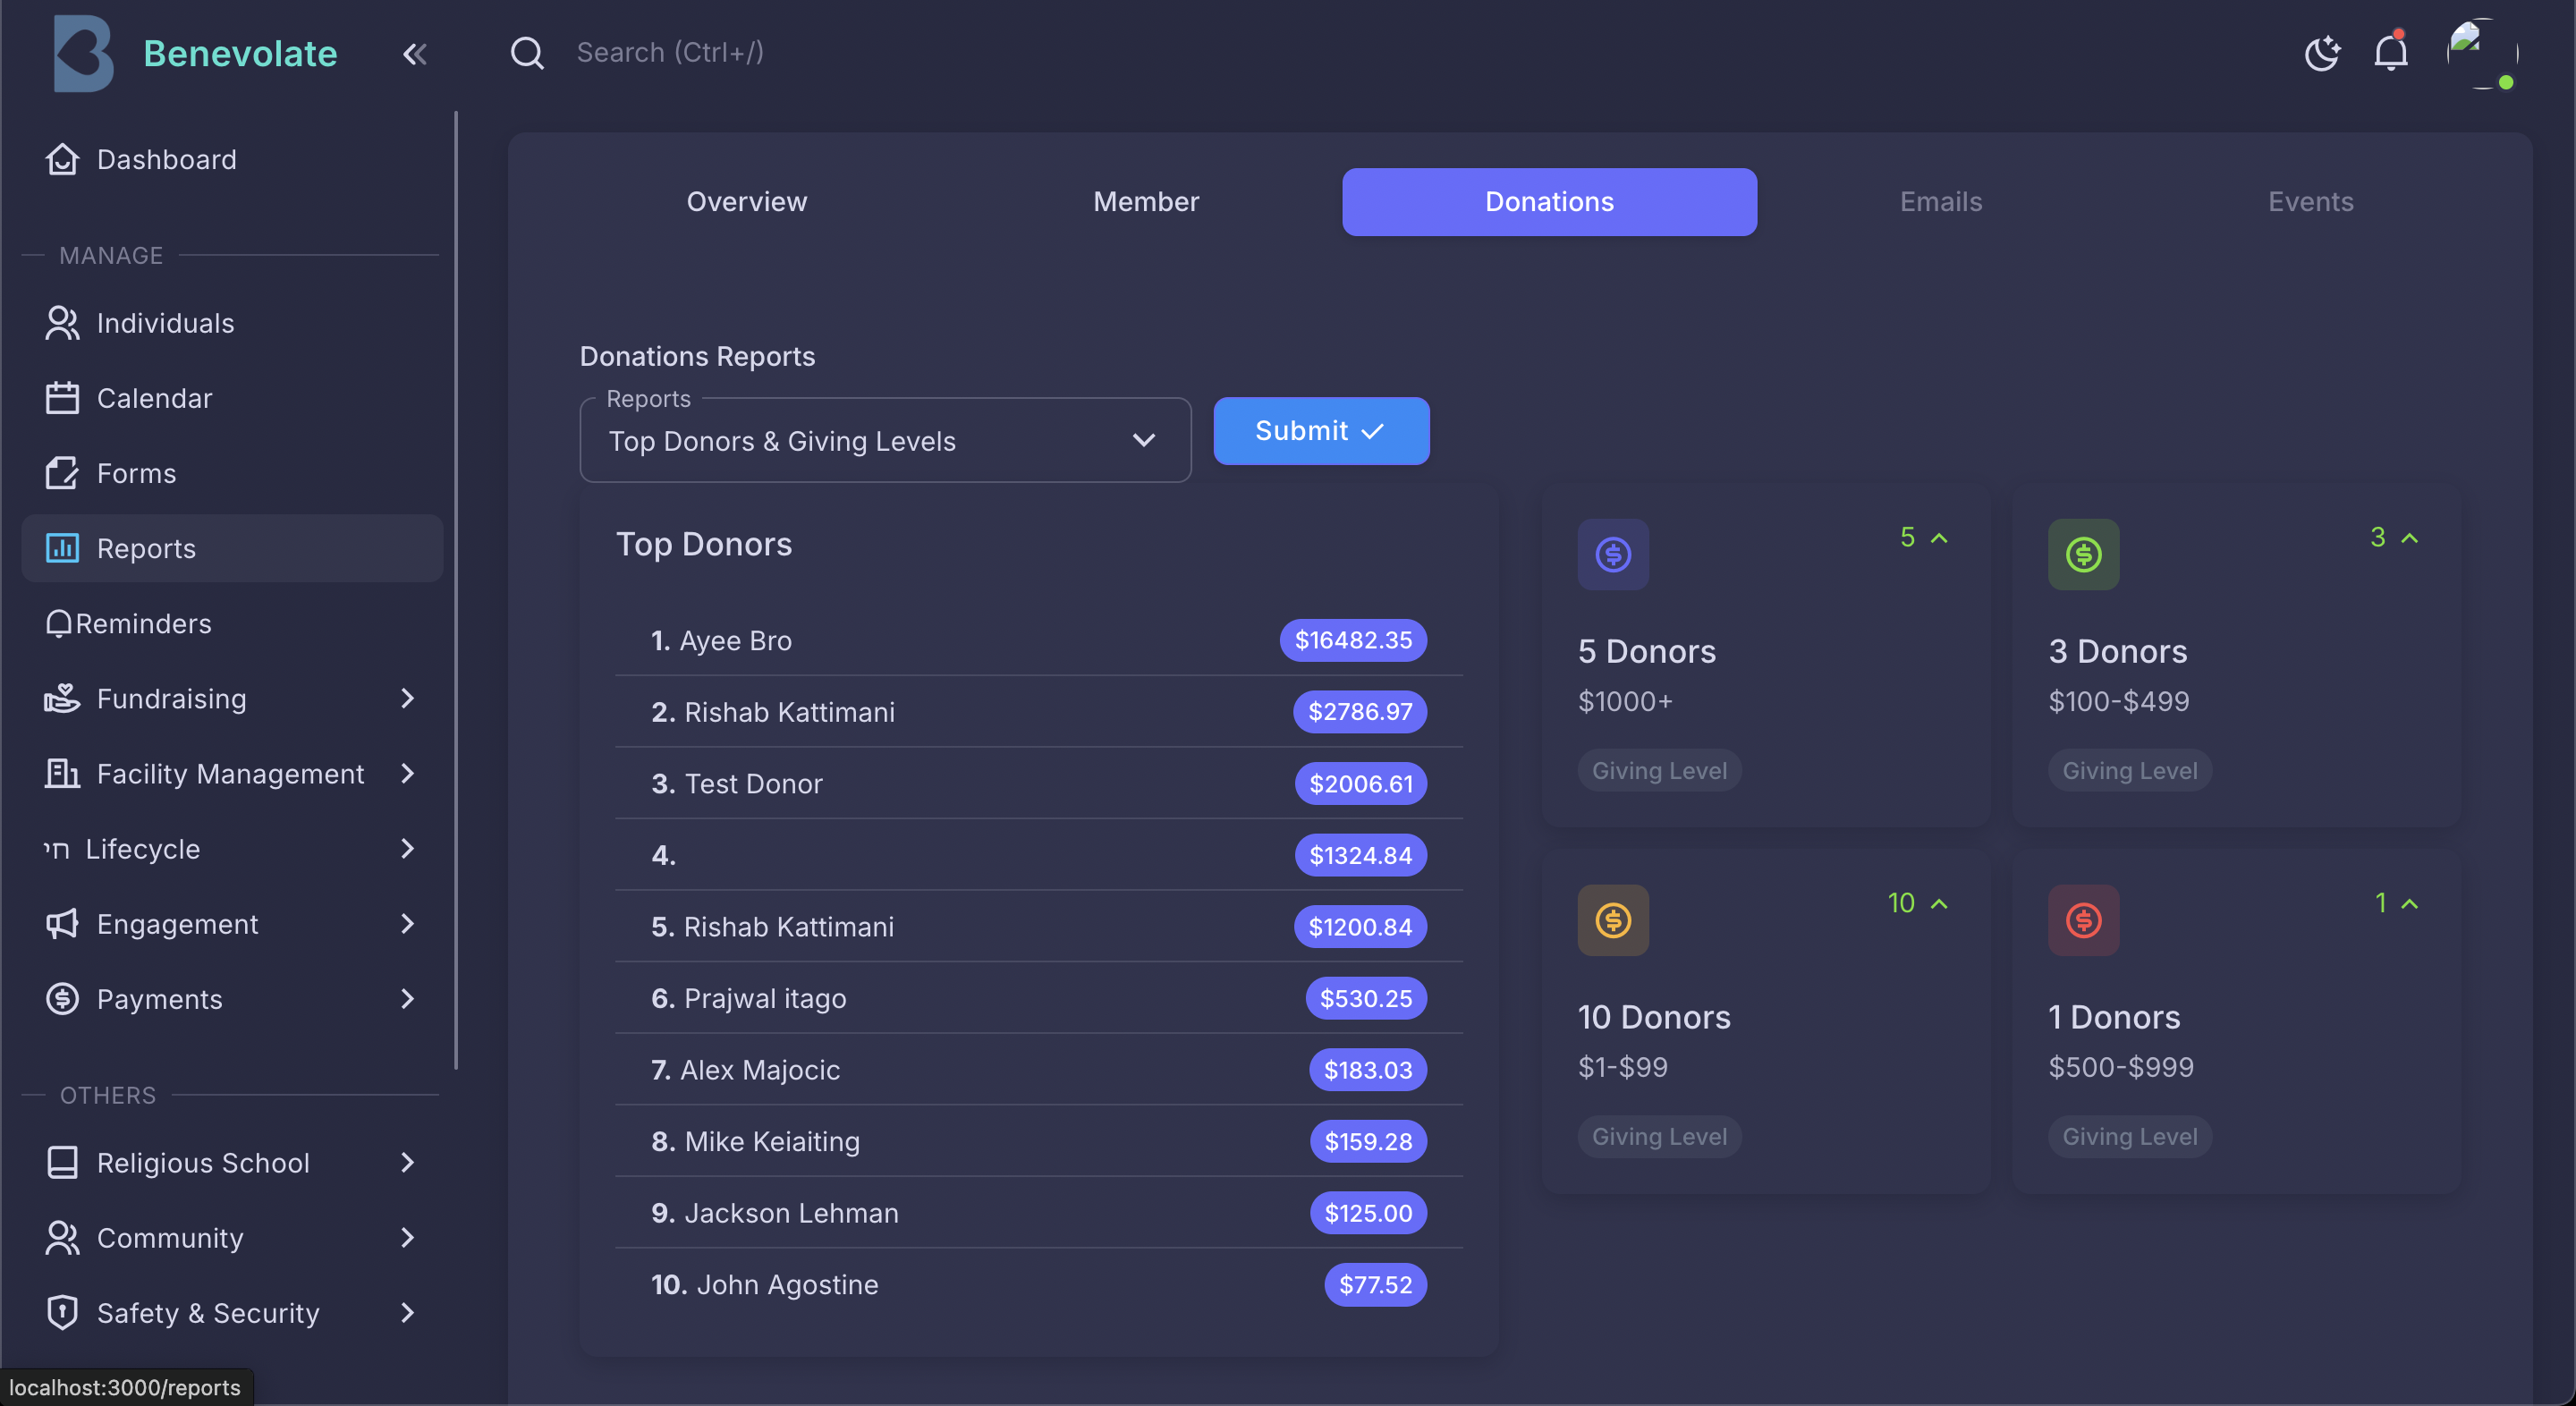Focus the Search (Ctrl+/) field
Image resolution: width=2576 pixels, height=1406 pixels.
pyautogui.click(x=670, y=52)
